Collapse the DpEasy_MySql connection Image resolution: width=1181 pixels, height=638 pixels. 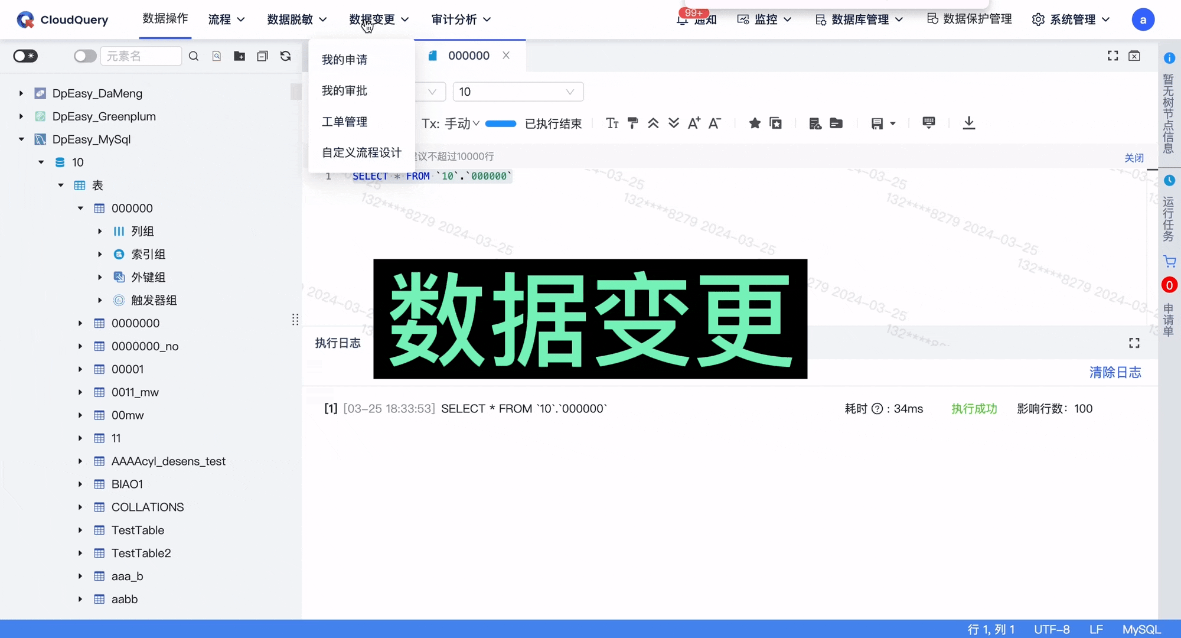(x=21, y=139)
